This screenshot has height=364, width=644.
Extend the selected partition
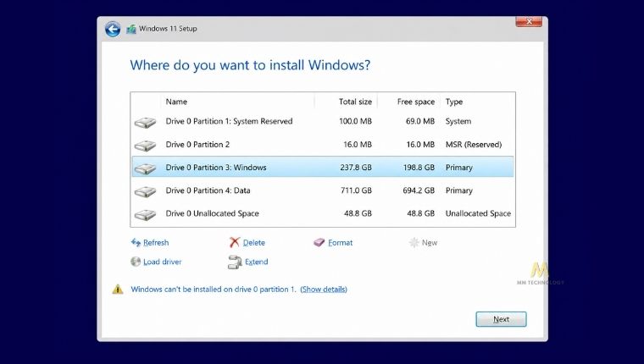tap(256, 262)
